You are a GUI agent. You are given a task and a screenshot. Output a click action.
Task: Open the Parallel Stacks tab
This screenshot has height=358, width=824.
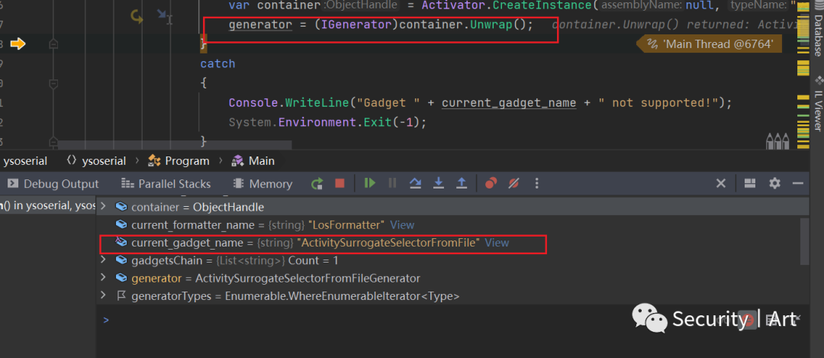click(166, 184)
